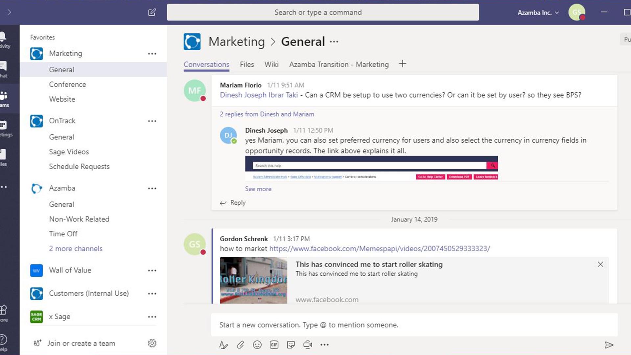Expand the app navigation arrow at top left

pyautogui.click(x=9, y=12)
